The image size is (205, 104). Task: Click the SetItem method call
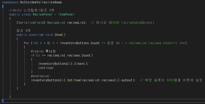click(x=74, y=80)
